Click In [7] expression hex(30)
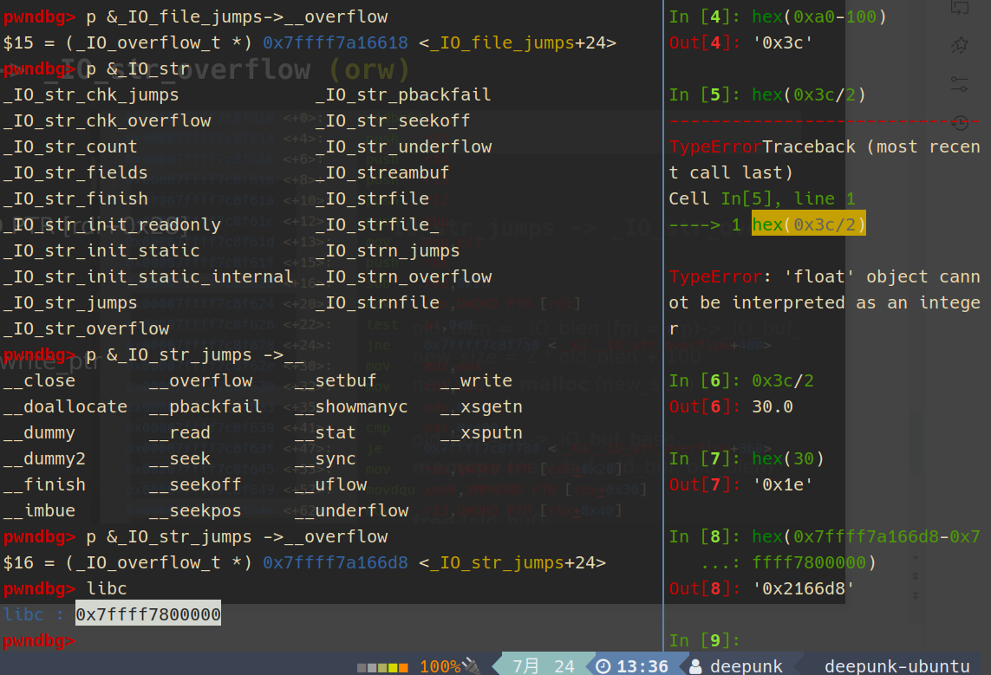The image size is (991, 675). pos(787,458)
